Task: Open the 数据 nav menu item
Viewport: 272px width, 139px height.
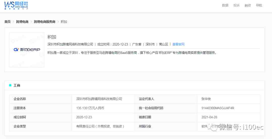Action: click(x=225, y=5)
